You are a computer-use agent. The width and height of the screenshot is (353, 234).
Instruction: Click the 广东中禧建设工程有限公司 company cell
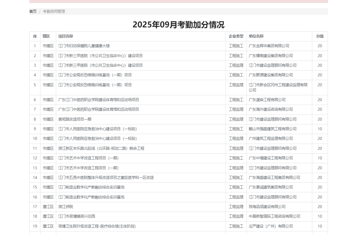click(x=271, y=158)
